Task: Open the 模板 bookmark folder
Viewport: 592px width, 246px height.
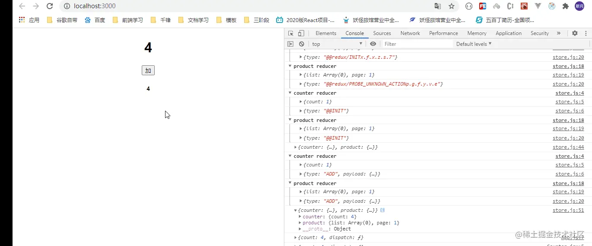Action: pyautogui.click(x=226, y=20)
